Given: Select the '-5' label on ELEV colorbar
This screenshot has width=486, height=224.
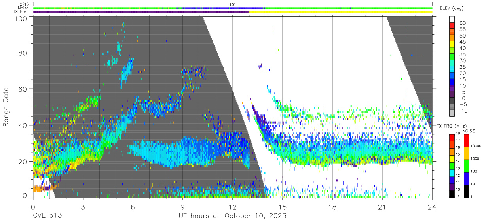Looking at the screenshot, I should click(x=463, y=104).
